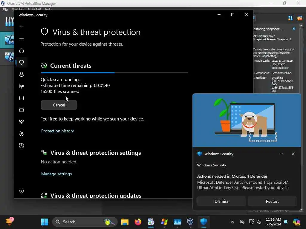The image size is (306, 229).
Task: Click Restart in the Defender notification
Action: 272,201
